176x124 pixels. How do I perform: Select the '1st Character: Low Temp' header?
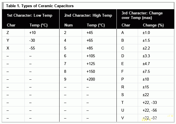(x=29, y=16)
